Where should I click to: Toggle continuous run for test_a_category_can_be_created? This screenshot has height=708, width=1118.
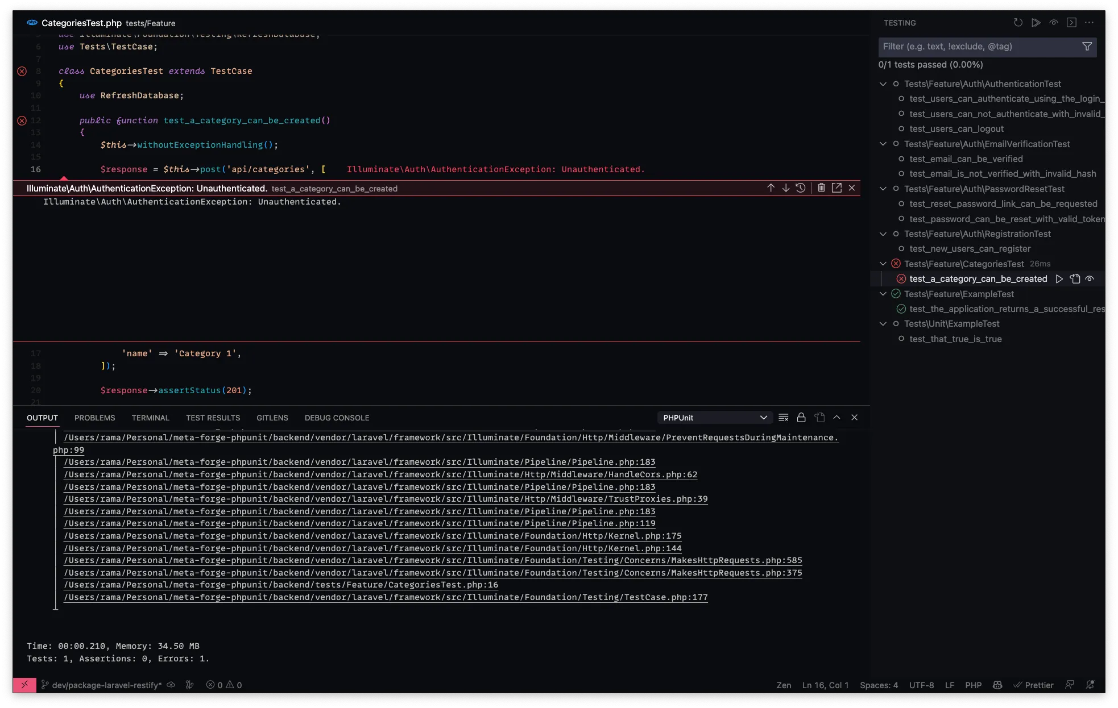coord(1090,279)
